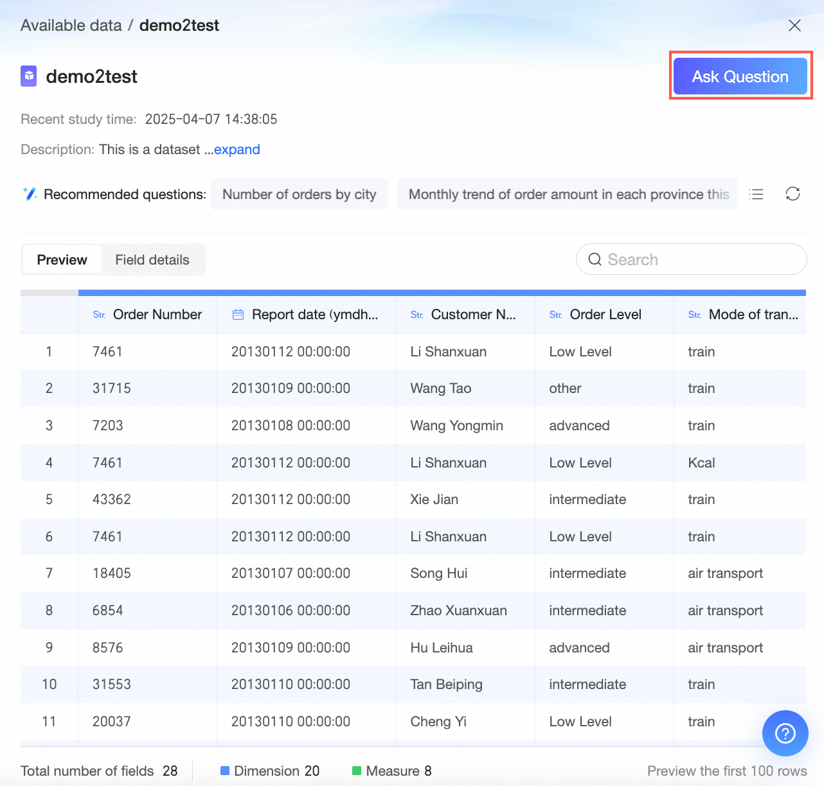Click the blue Dimension legend square
Viewport: 824px width, 786px height.
[225, 771]
